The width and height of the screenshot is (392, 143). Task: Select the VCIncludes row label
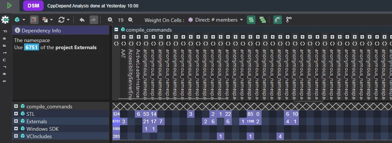tap(39, 137)
